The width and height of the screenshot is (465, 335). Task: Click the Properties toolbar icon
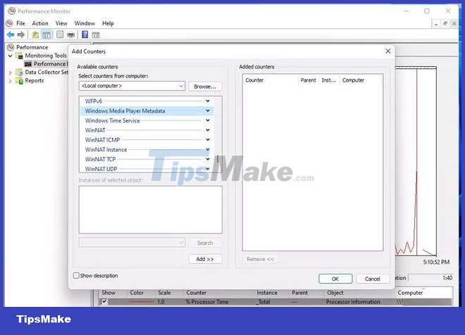coord(60,34)
